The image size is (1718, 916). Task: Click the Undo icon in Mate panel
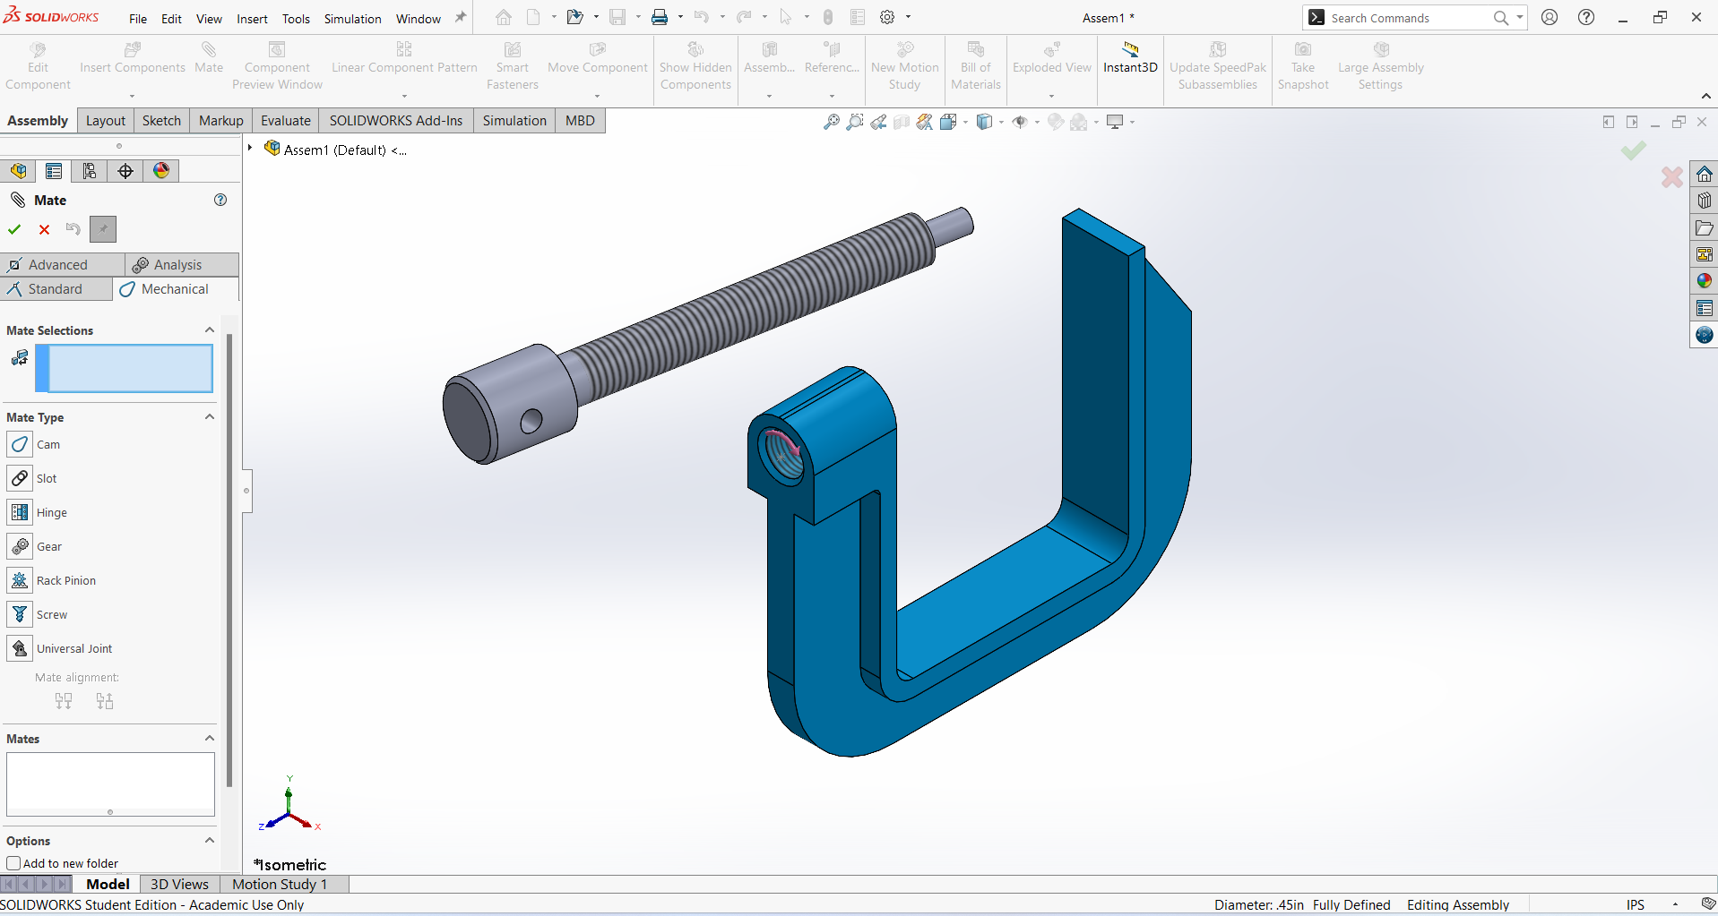(x=73, y=229)
